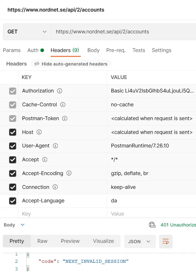This screenshot has width=196, height=274.
Task: Click info icon next to Authorization header
Action: [59, 91]
